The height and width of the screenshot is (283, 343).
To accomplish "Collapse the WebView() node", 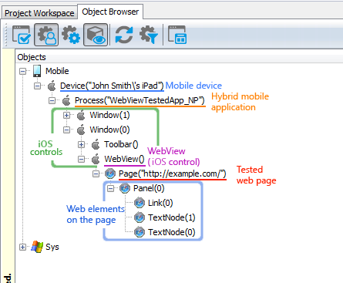I will coord(81,160).
